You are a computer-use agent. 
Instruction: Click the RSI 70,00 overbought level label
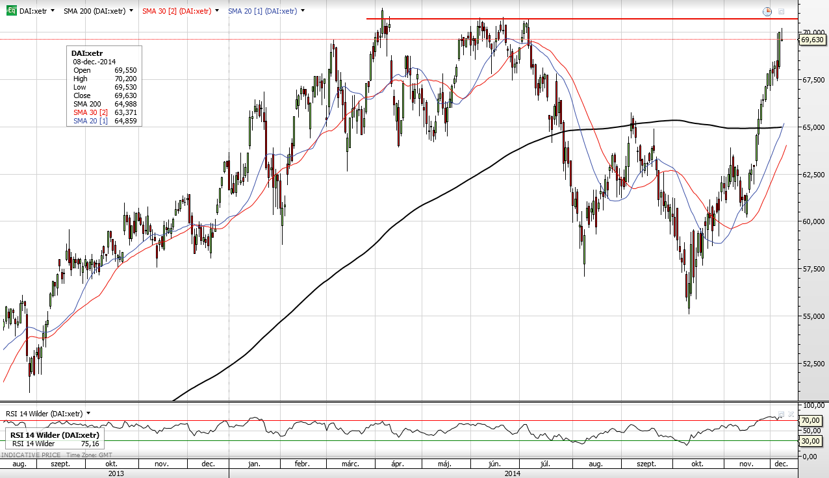point(810,420)
